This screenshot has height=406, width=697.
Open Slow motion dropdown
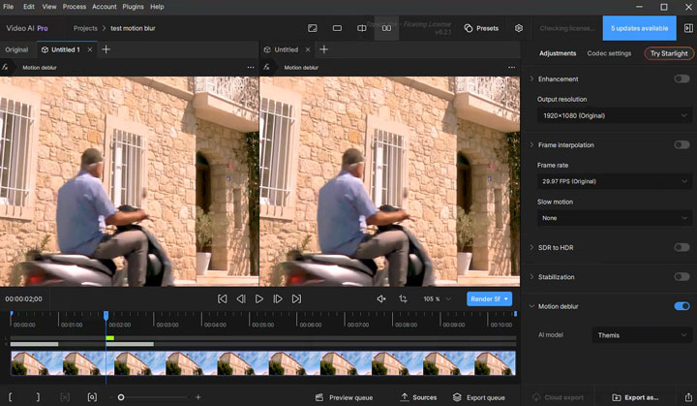615,218
